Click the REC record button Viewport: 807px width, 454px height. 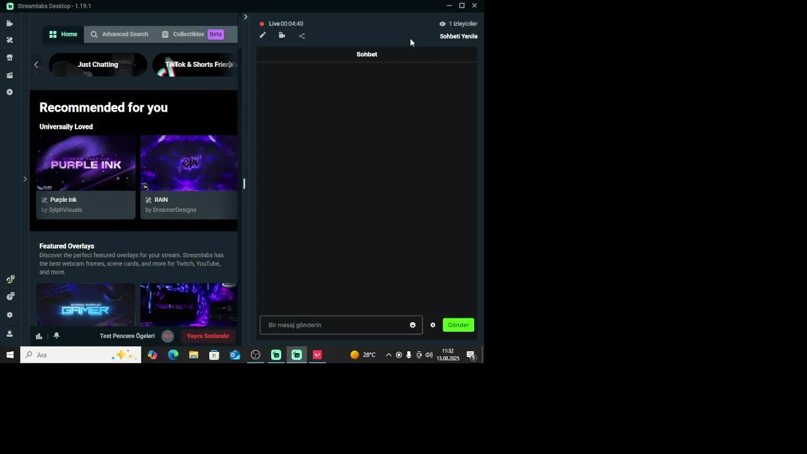click(x=168, y=336)
